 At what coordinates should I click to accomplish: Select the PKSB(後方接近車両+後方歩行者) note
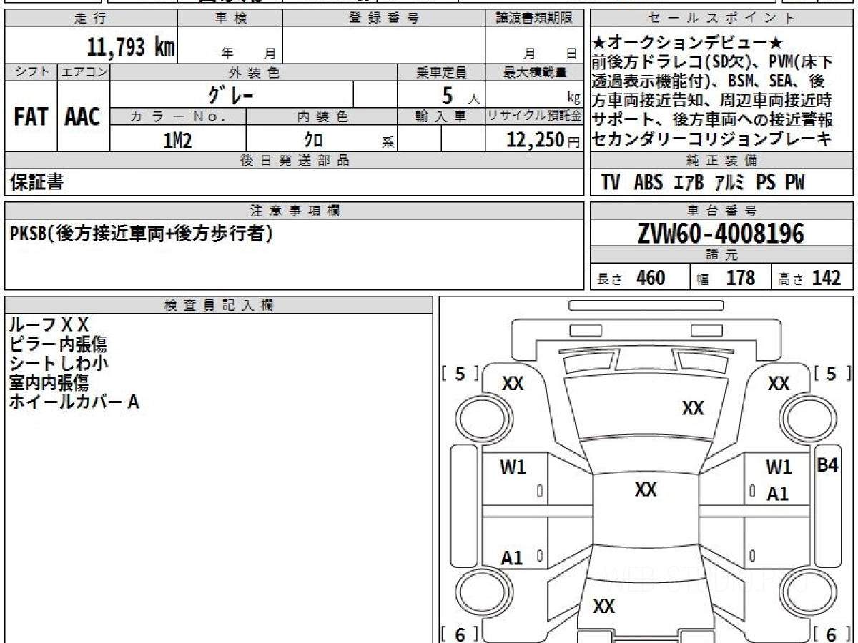click(x=142, y=234)
